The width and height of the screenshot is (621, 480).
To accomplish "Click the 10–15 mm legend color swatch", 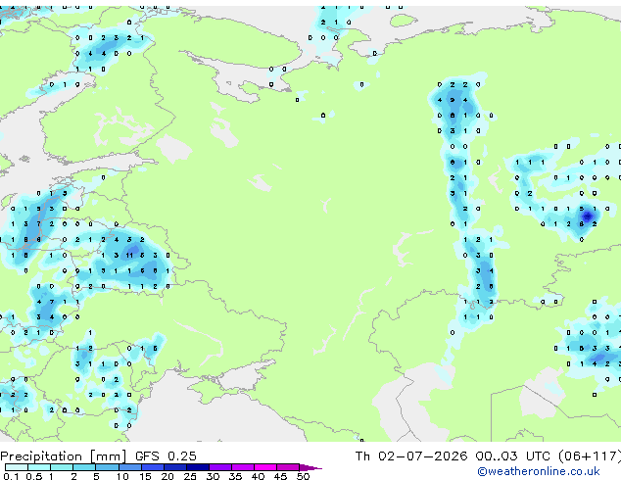I will [130, 467].
